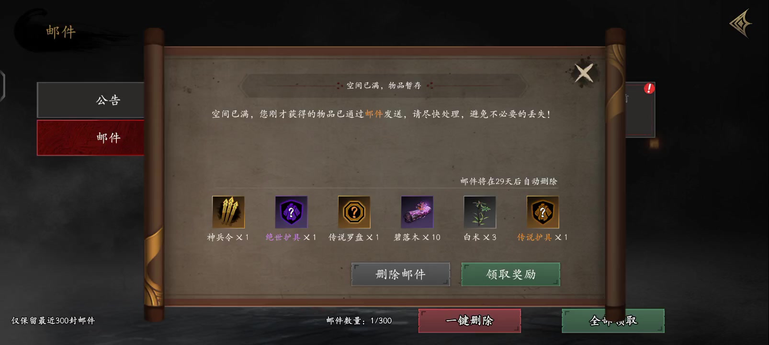This screenshot has height=345, width=769.
Task: Select the purple 绝世护具 shield icon
Action: click(291, 212)
